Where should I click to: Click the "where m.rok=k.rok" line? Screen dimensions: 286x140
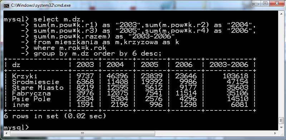tap(70, 48)
